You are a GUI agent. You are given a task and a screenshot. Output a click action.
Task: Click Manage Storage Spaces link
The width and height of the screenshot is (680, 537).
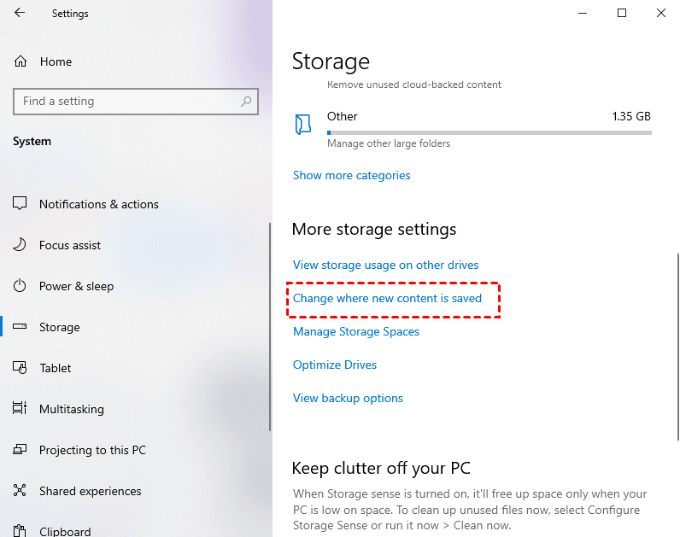click(356, 331)
